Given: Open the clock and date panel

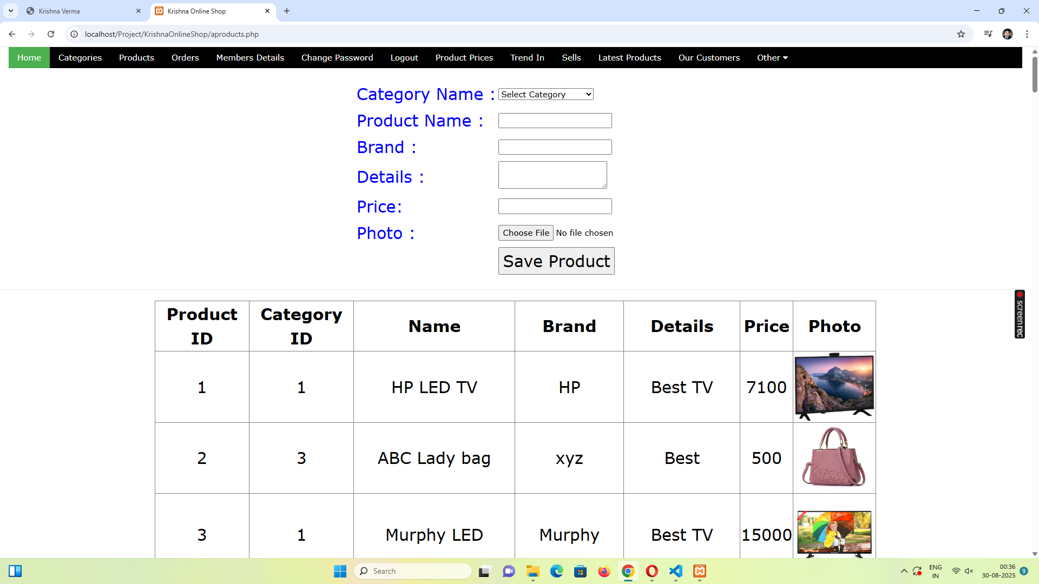Looking at the screenshot, I should 998,571.
